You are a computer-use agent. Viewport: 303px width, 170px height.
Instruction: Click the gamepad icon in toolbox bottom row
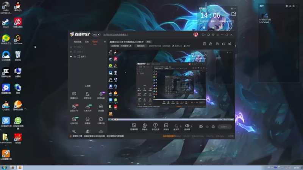click(101, 131)
